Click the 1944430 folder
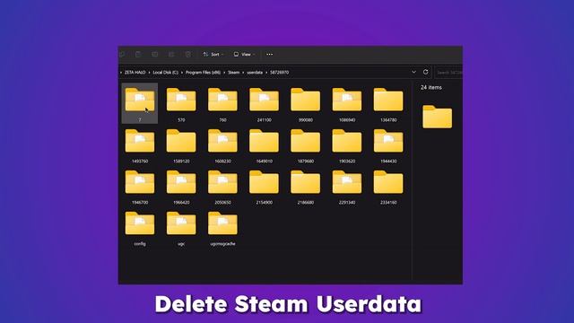 pyautogui.click(x=388, y=145)
